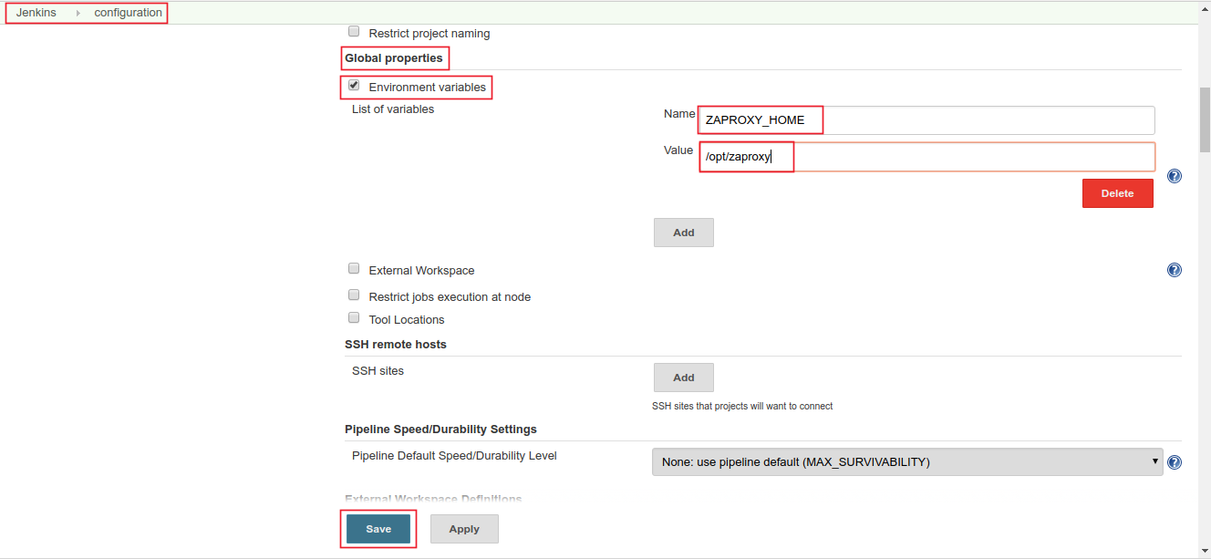The height and width of the screenshot is (559, 1211).
Task: Open the configuration breadcrumb item
Action: point(128,13)
